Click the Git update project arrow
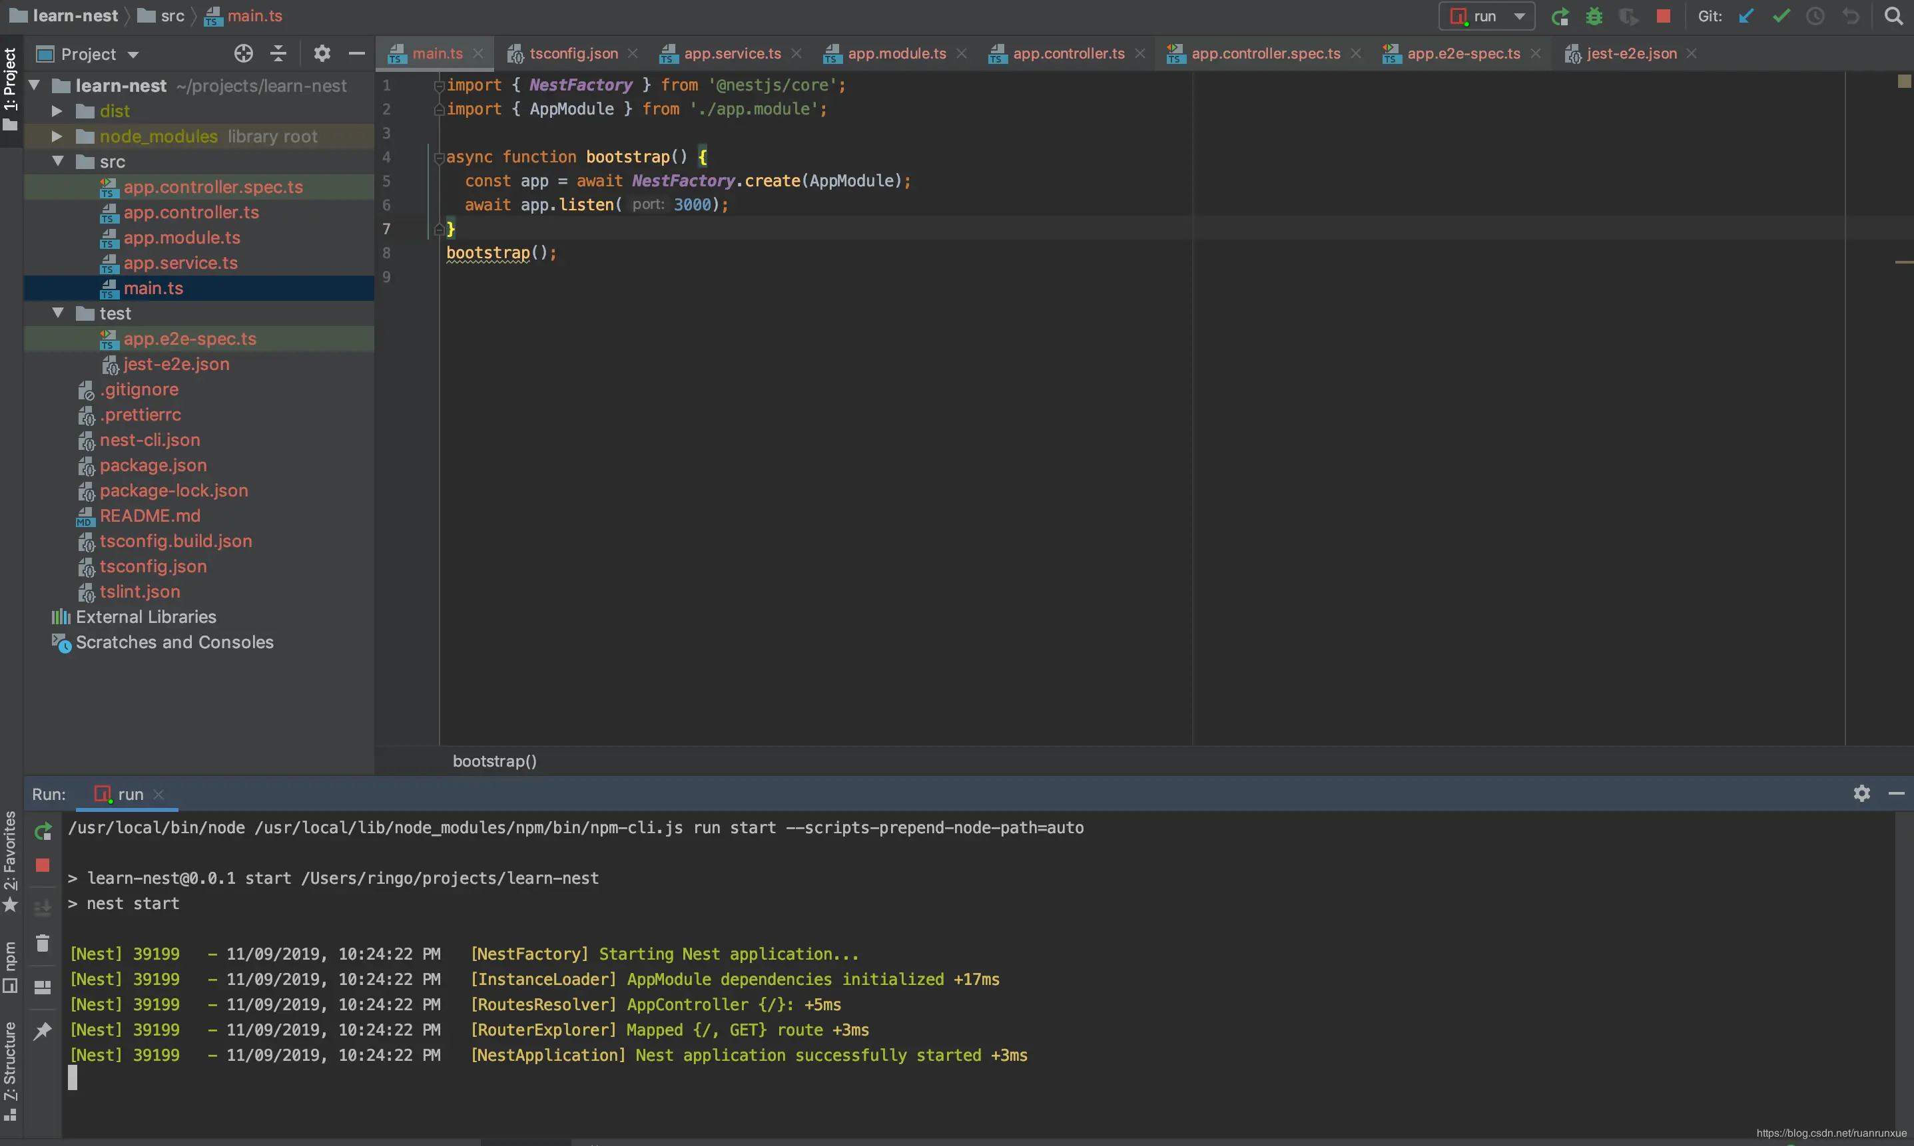Screen dimensions: 1914x1146 1746,16
